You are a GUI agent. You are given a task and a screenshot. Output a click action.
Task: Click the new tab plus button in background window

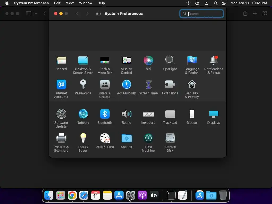coord(255,13)
